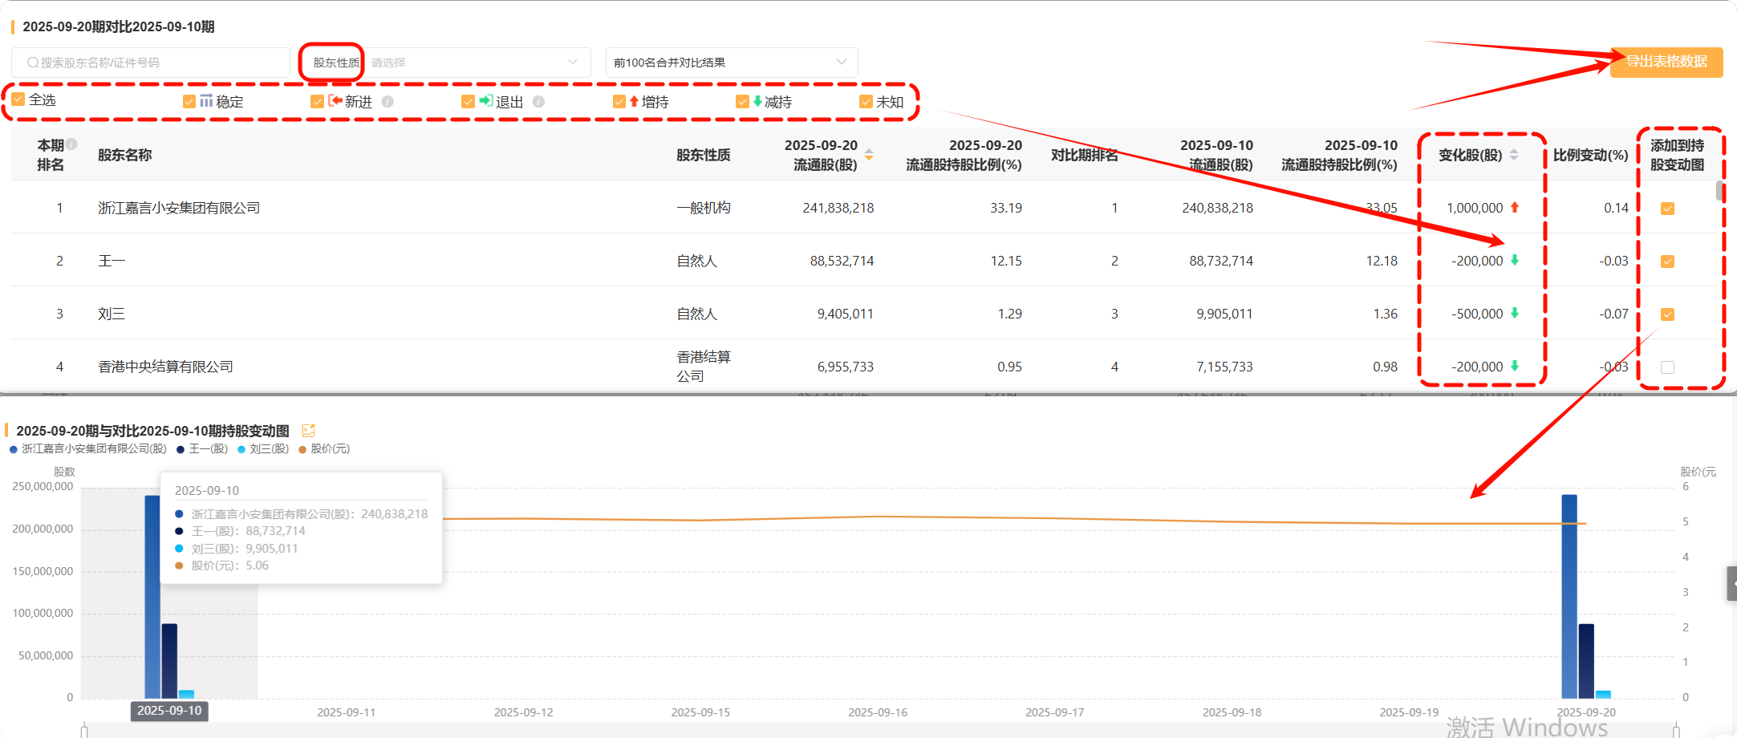Toggle the 股价(元) legend series
1737x738 pixels.
[324, 449]
